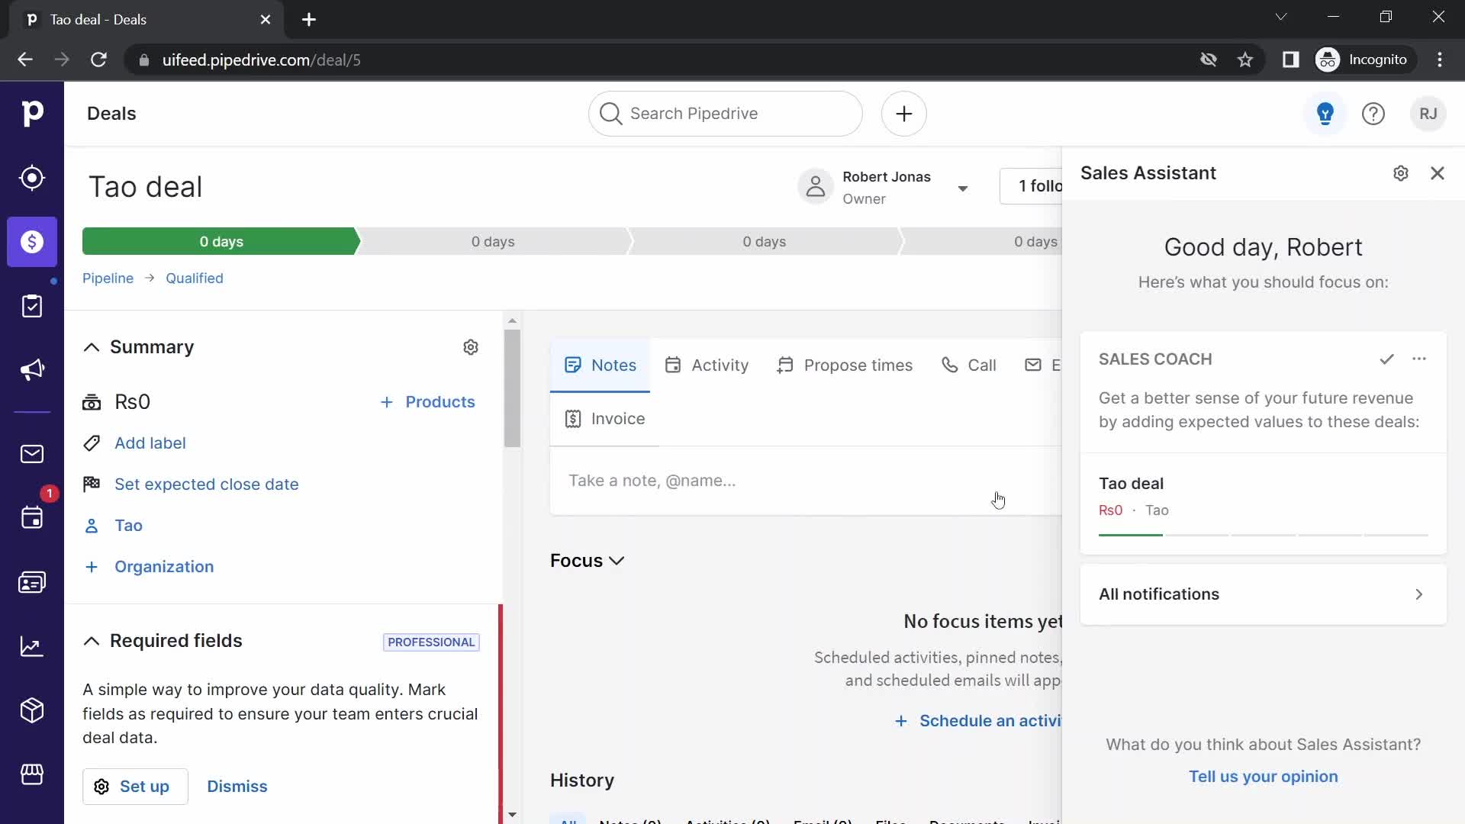Toggle the Sales Coach checkmark
This screenshot has height=824, width=1465.
point(1386,359)
